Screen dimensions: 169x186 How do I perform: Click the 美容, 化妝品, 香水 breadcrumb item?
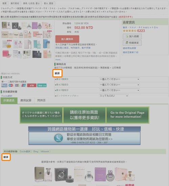(31, 3)
